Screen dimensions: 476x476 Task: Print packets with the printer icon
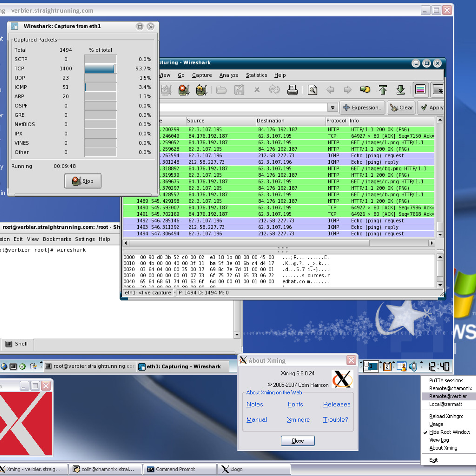pos(292,90)
